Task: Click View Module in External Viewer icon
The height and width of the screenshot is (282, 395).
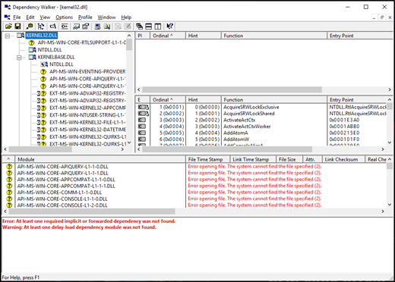Action: pos(76,27)
